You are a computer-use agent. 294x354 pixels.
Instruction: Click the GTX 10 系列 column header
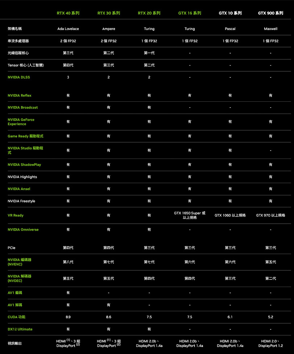[x=230, y=13]
